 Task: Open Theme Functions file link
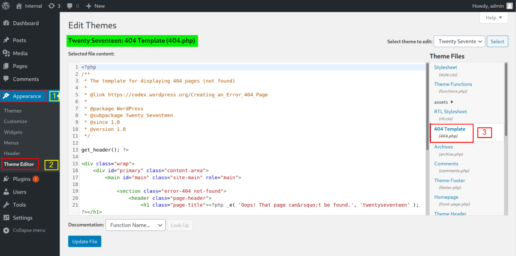(x=453, y=84)
